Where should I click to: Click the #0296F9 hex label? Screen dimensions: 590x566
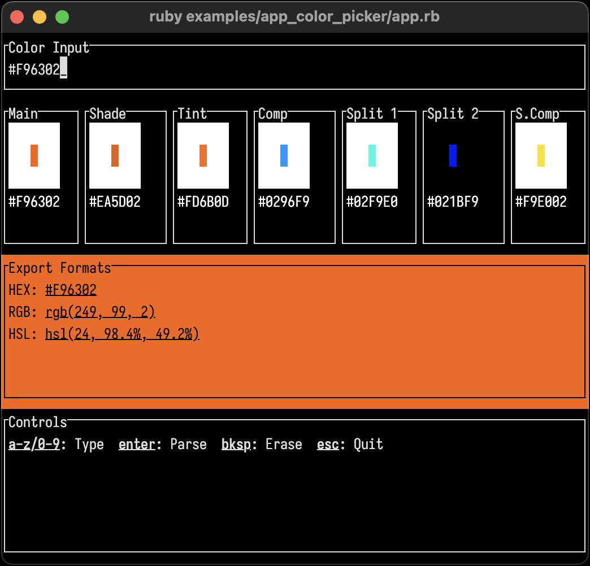[x=284, y=202]
